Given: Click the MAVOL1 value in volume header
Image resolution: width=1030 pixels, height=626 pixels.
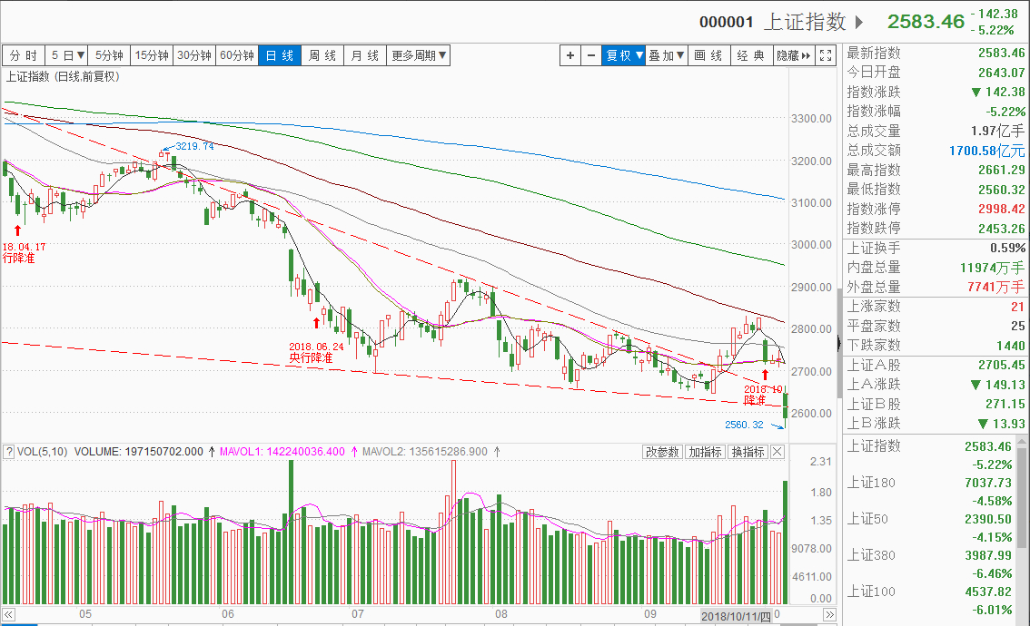Looking at the screenshot, I should (304, 452).
